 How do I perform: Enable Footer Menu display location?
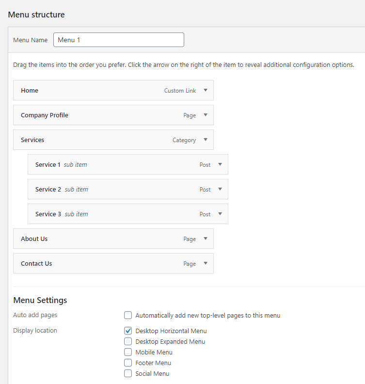pos(128,363)
